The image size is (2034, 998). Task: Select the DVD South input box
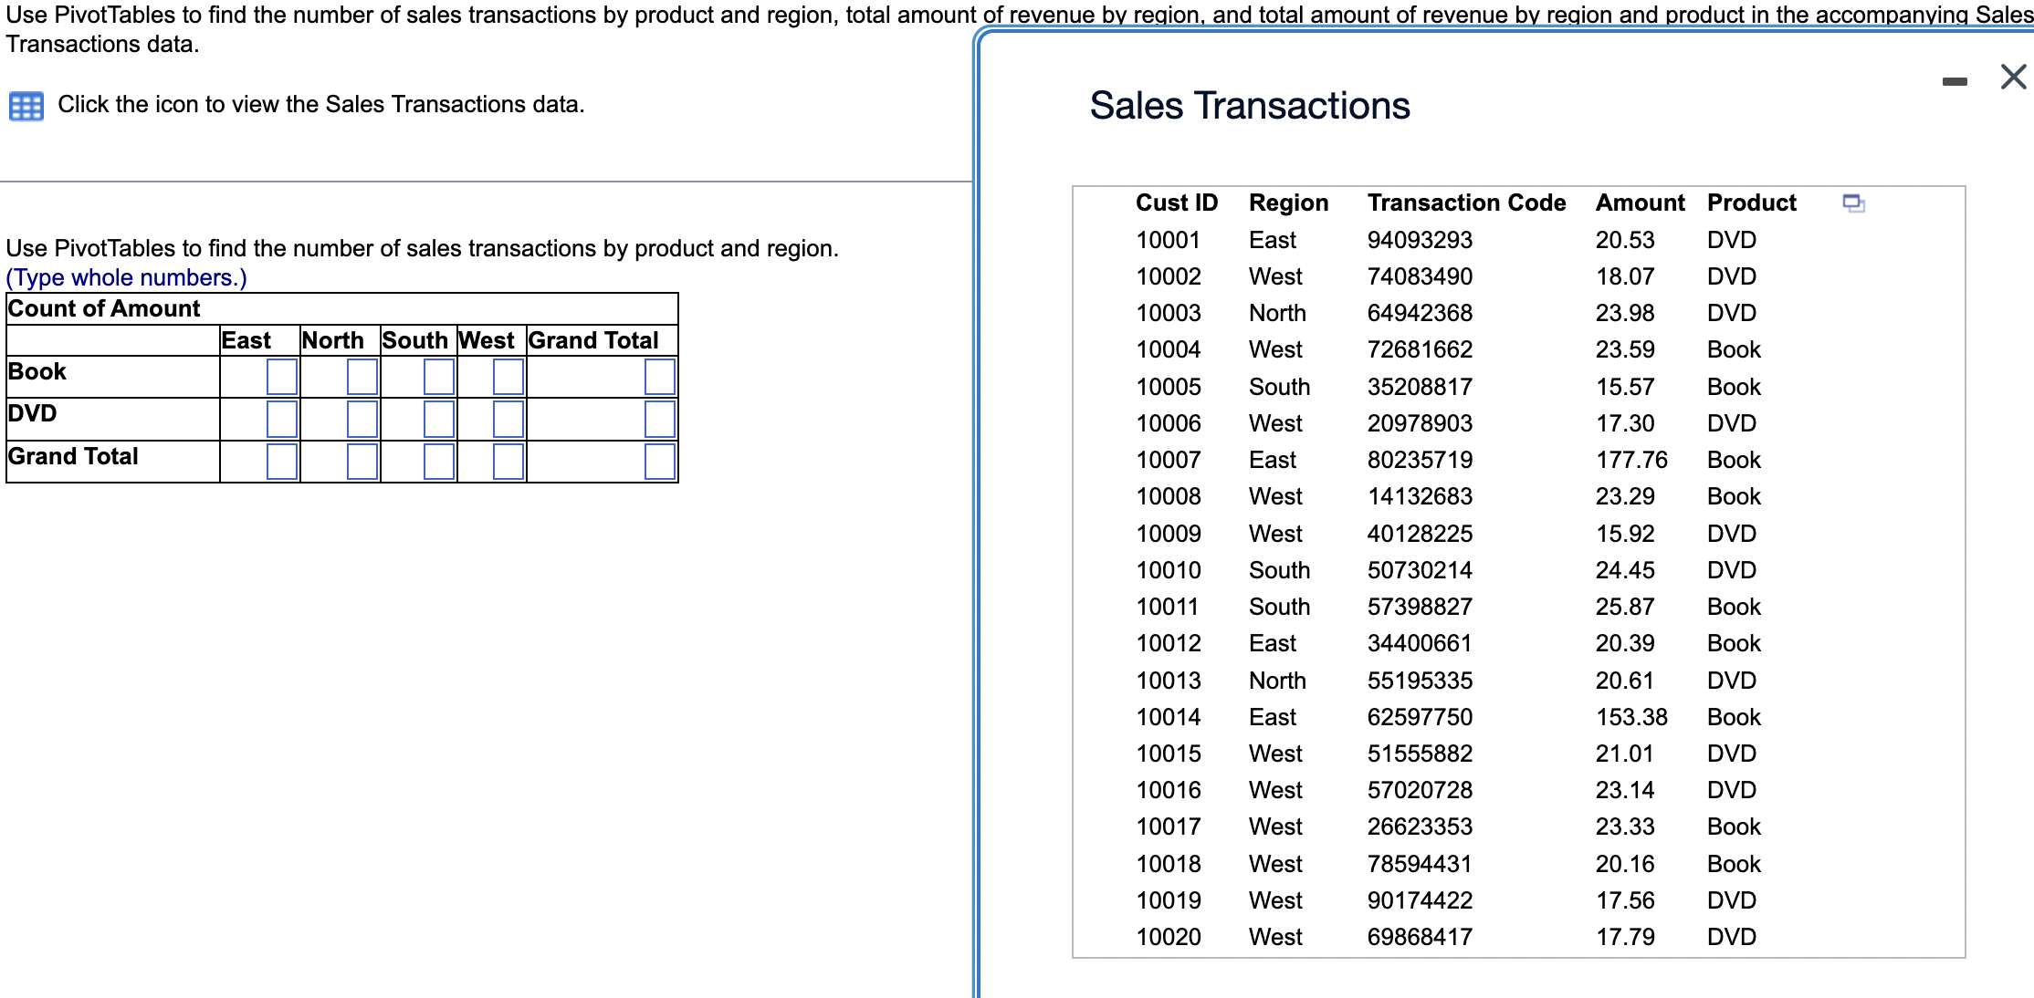[x=440, y=419]
